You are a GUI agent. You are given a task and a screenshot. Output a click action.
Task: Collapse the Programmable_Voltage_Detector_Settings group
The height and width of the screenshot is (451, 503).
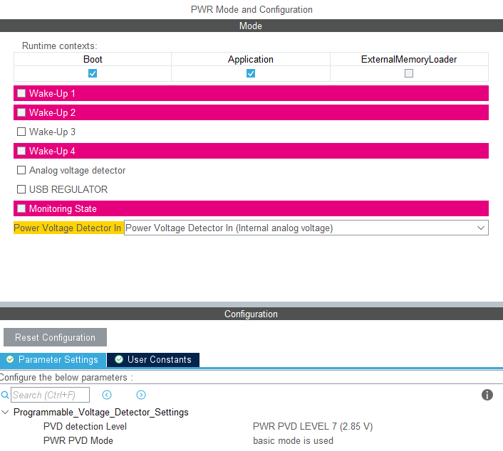point(5,413)
